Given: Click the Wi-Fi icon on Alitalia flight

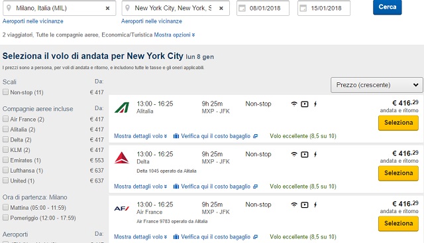Looking at the screenshot, I should coord(294,104).
